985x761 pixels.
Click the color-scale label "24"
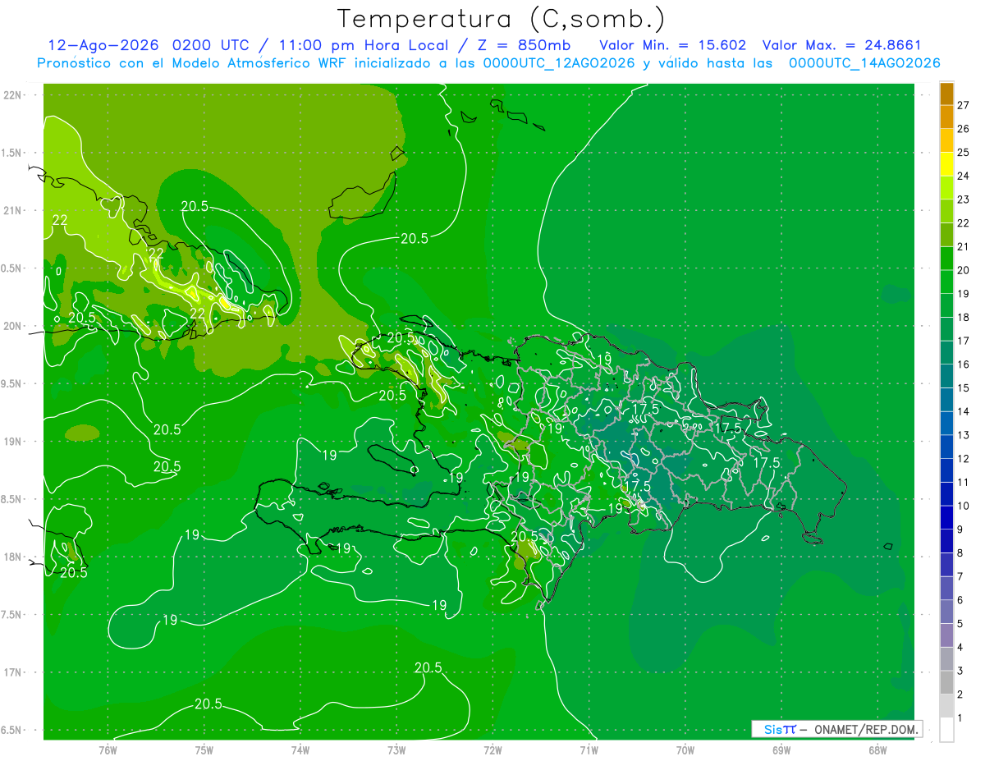pyautogui.click(x=964, y=176)
